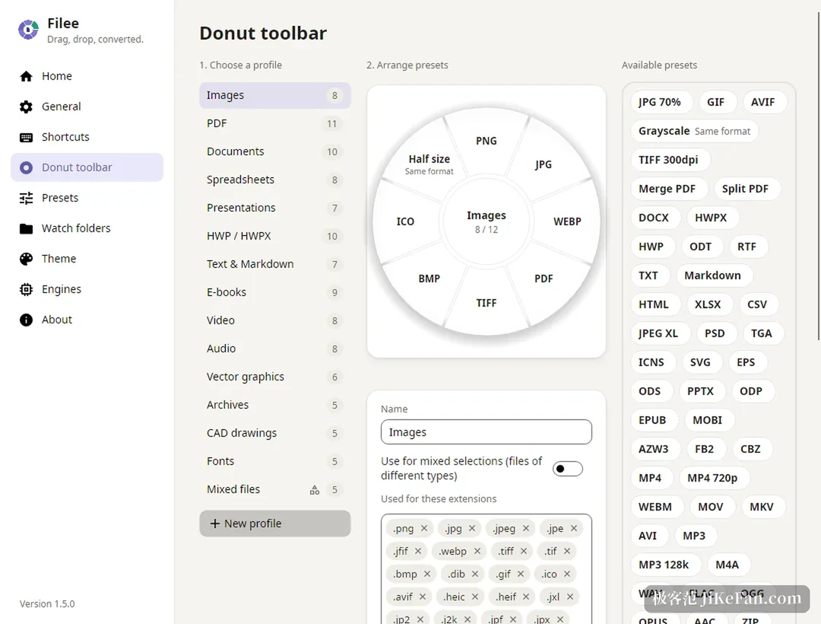This screenshot has width=821, height=624.
Task: Select the Spreadsheets profile
Action: [275, 180]
